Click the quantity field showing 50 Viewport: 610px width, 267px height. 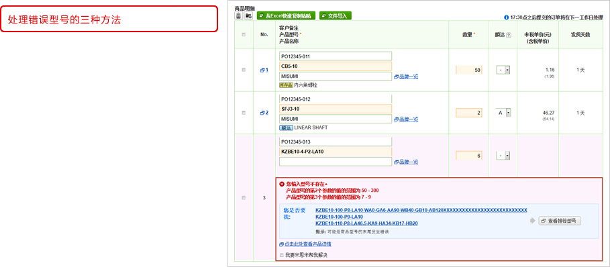point(469,70)
